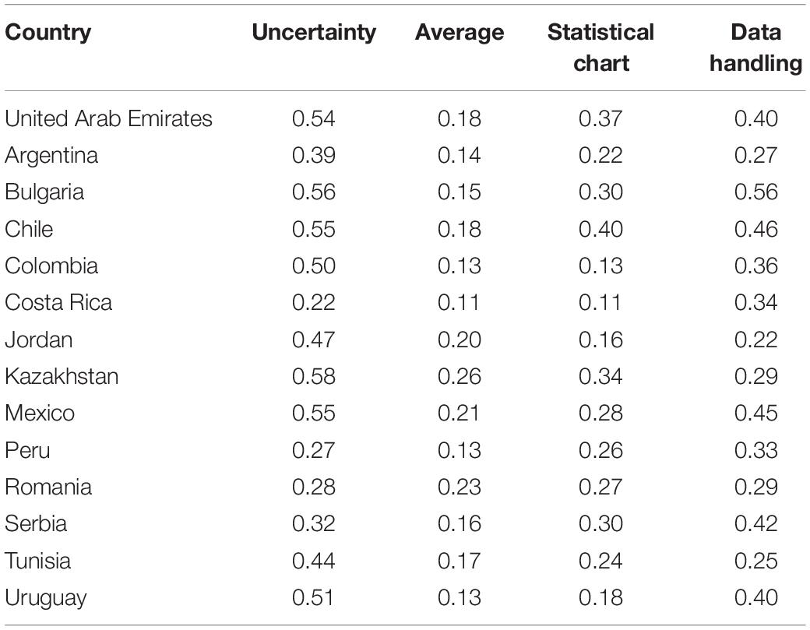Select Tunisia's Statistical chart value 0.24
Viewport: 810px width, 630px height.
click(x=600, y=560)
